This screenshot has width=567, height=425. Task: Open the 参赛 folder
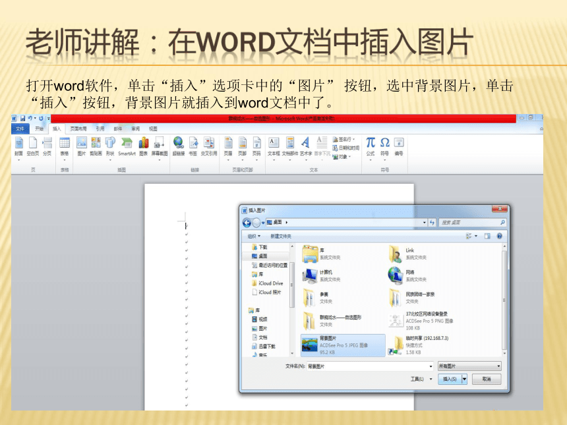[x=318, y=298]
